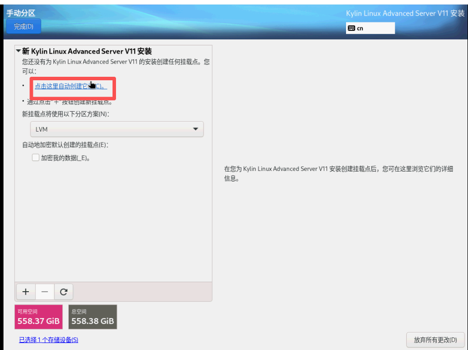Collapse the 新 Kylin Linux Advanced Server V11 安装 section

(18, 51)
